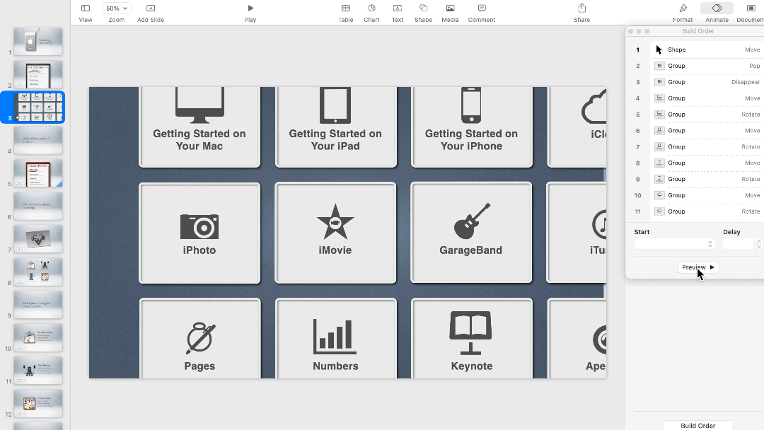Image resolution: width=764 pixels, height=430 pixels.
Task: Start slideshow with Play icon
Action: [x=250, y=8]
